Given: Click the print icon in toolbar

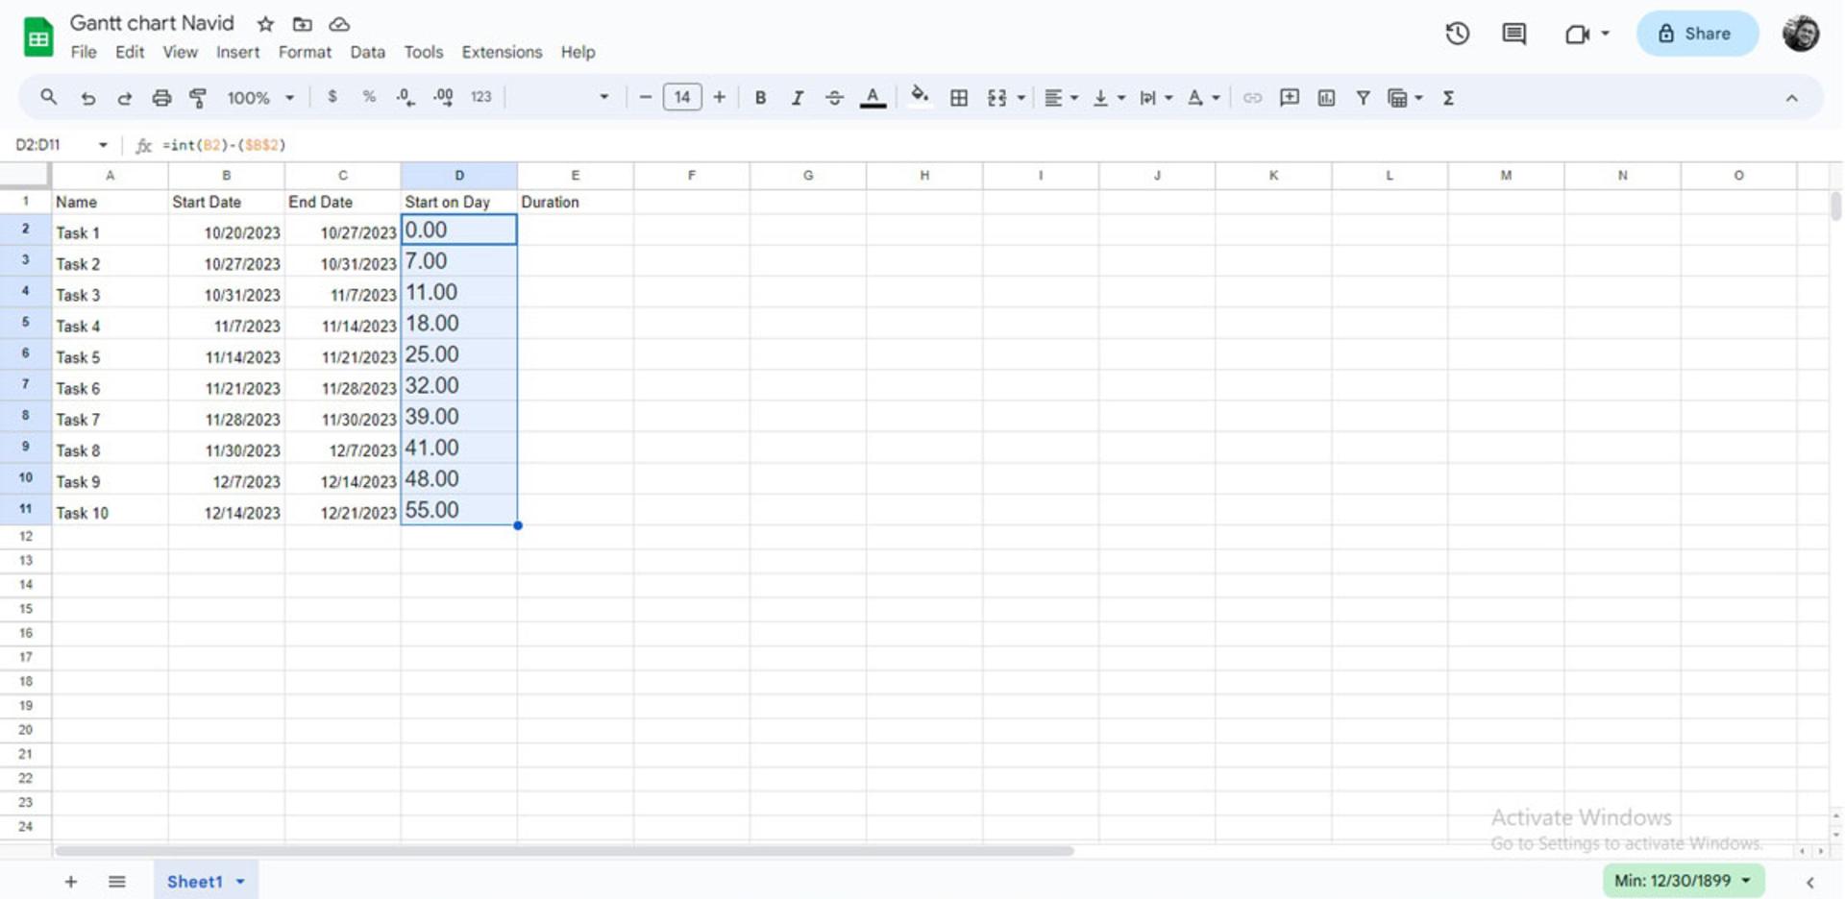Looking at the screenshot, I should pyautogui.click(x=161, y=97).
